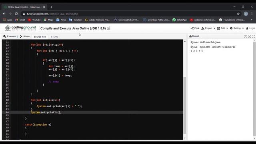Click 'int temp = arr[j];' on line 29
The image size is (256, 144).
click(x=61, y=66)
